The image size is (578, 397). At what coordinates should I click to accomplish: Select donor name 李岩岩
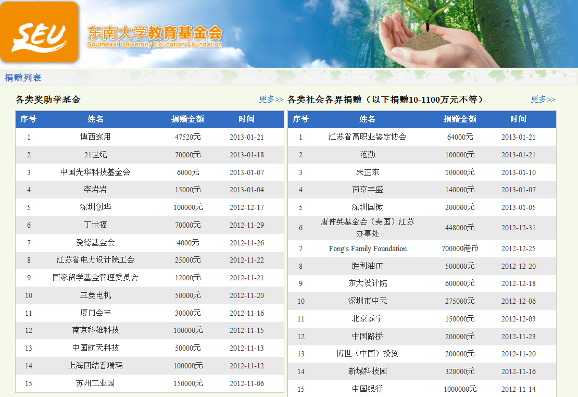95,190
